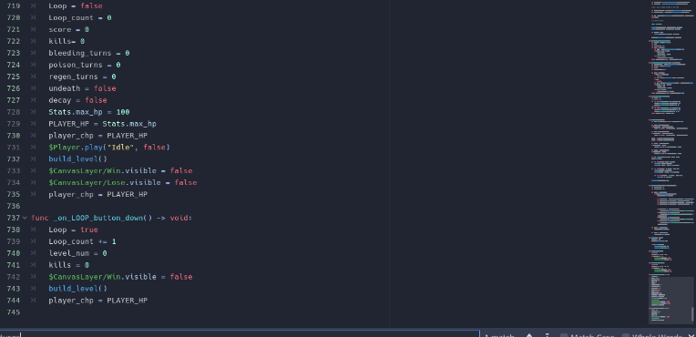Viewport: 696px width, 337px height.
Task: Click 'build_level()' on line 743
Action: [77, 289]
